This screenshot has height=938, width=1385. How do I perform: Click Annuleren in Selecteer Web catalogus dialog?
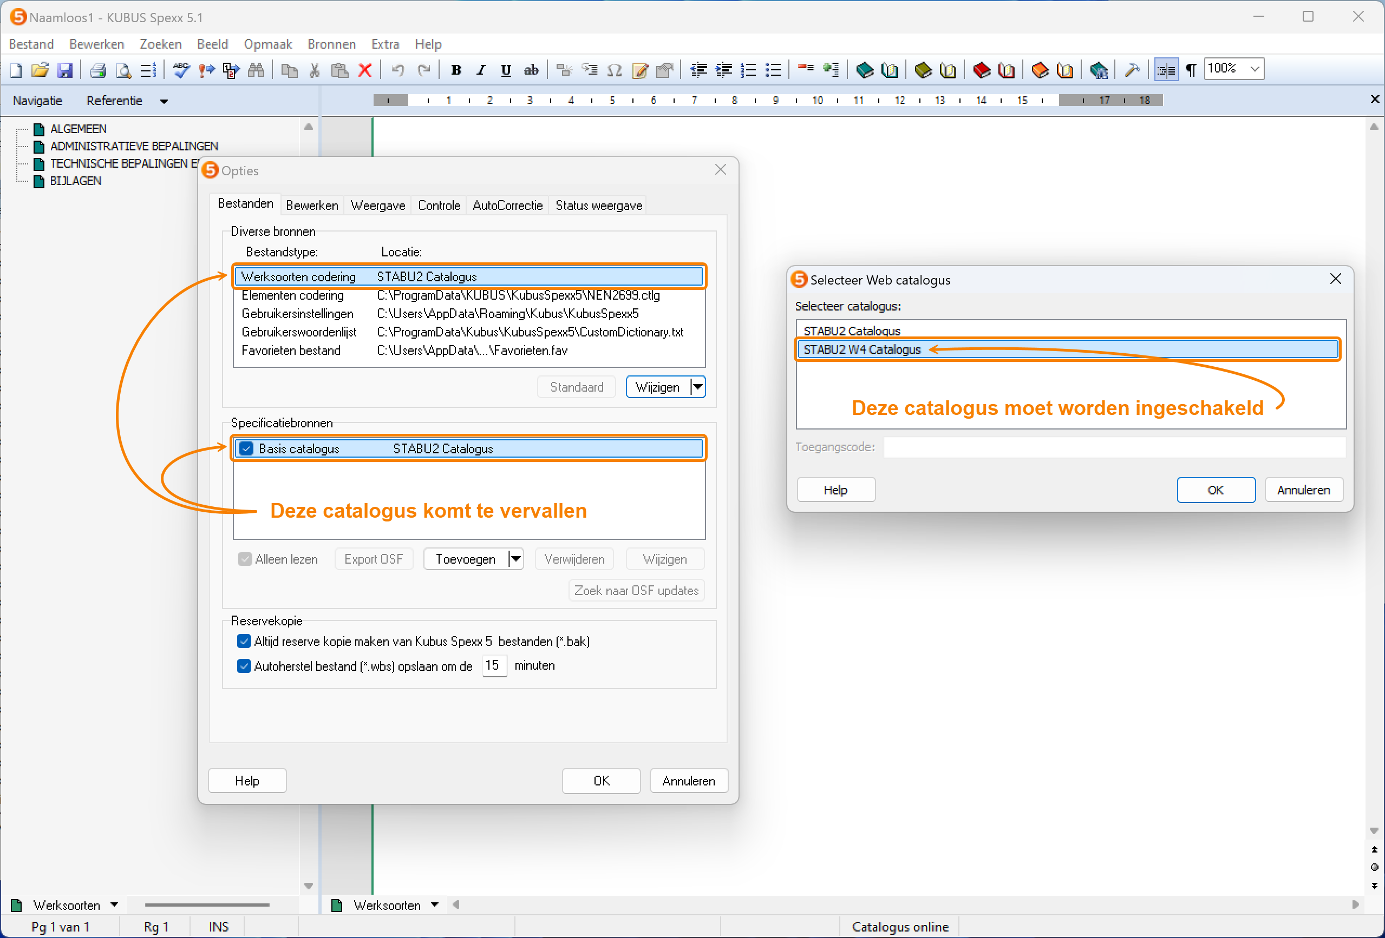tap(1303, 490)
